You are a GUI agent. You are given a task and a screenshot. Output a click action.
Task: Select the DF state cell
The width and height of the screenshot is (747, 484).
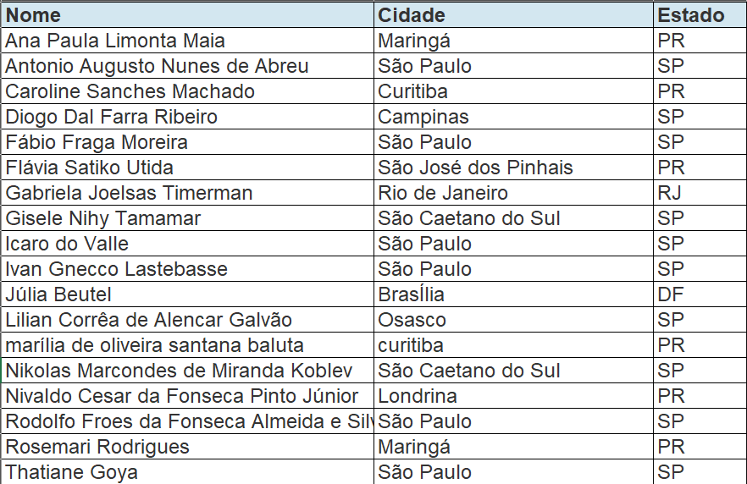[670, 294]
